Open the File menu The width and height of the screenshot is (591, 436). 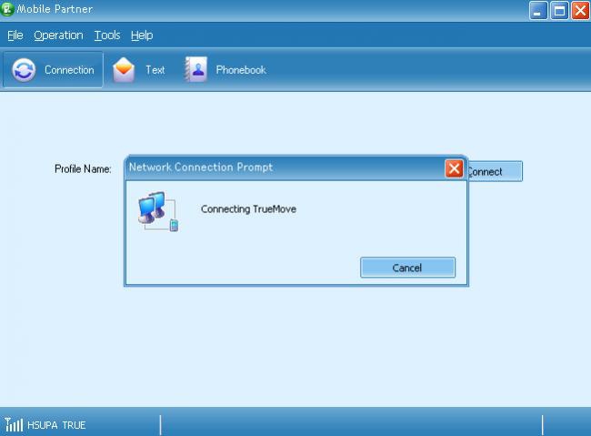pos(15,35)
